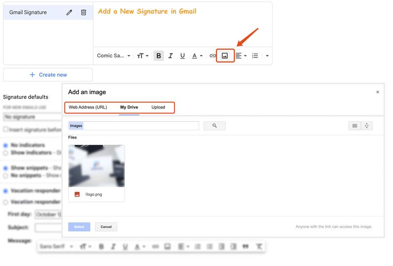Apply numbered list in message toolbar

click(x=197, y=247)
